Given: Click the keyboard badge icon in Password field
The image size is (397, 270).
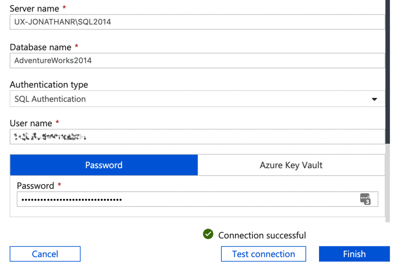Looking at the screenshot, I should tap(366, 199).
